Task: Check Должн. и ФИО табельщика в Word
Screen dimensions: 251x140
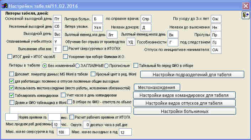Action: click(12, 102)
